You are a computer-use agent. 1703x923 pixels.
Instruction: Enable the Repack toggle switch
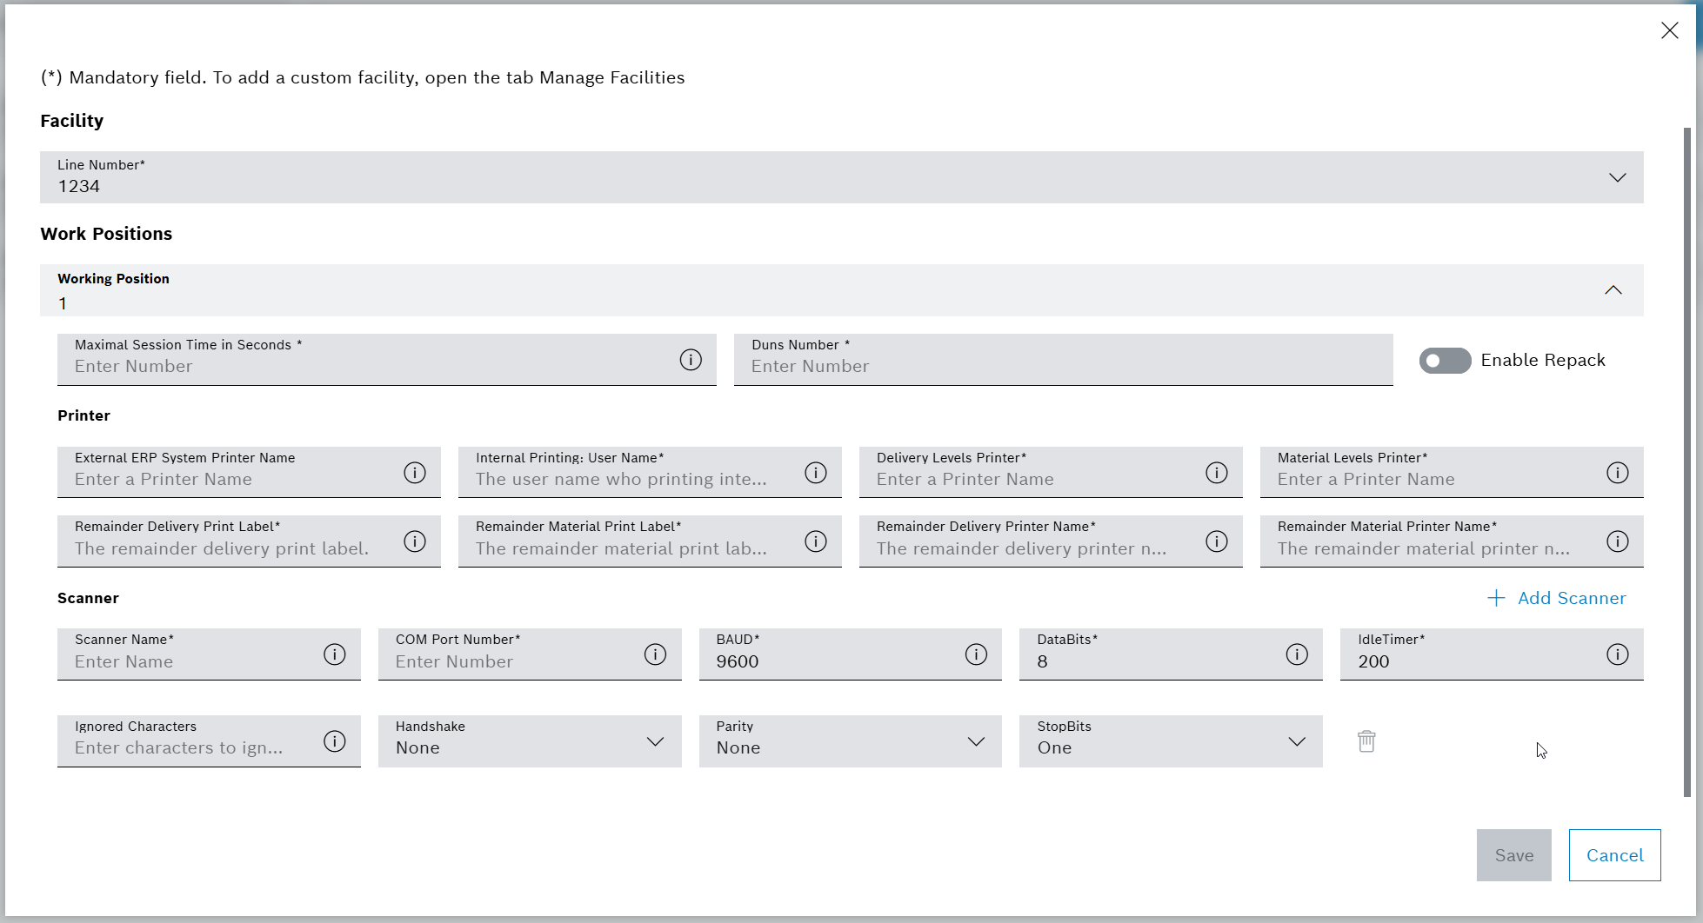1445,361
